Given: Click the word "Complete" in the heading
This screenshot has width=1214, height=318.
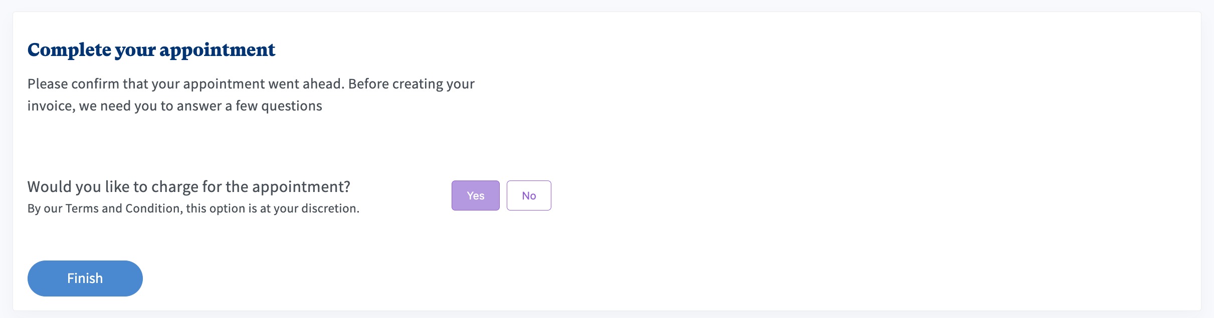Looking at the screenshot, I should [x=69, y=50].
